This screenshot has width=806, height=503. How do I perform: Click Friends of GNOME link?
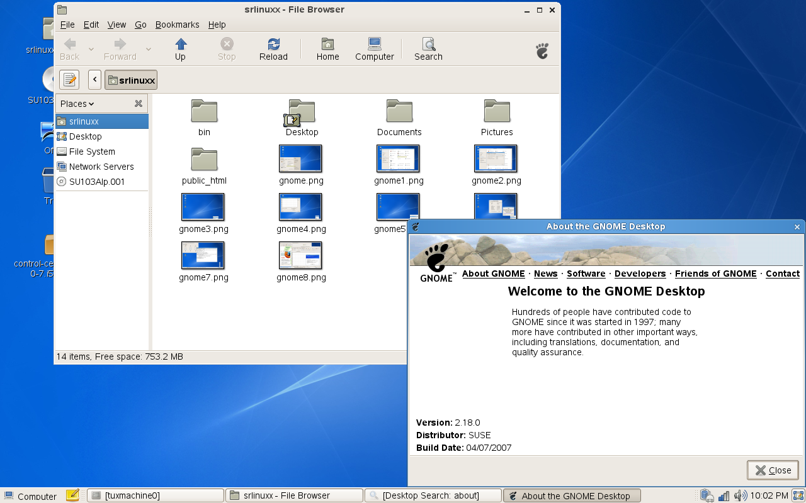tap(716, 274)
